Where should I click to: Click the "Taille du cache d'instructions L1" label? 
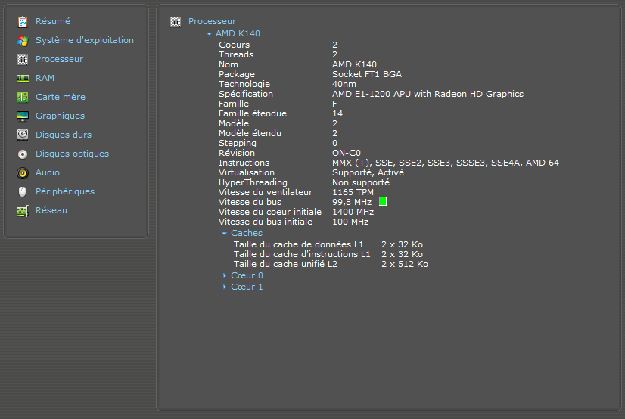[302, 254]
